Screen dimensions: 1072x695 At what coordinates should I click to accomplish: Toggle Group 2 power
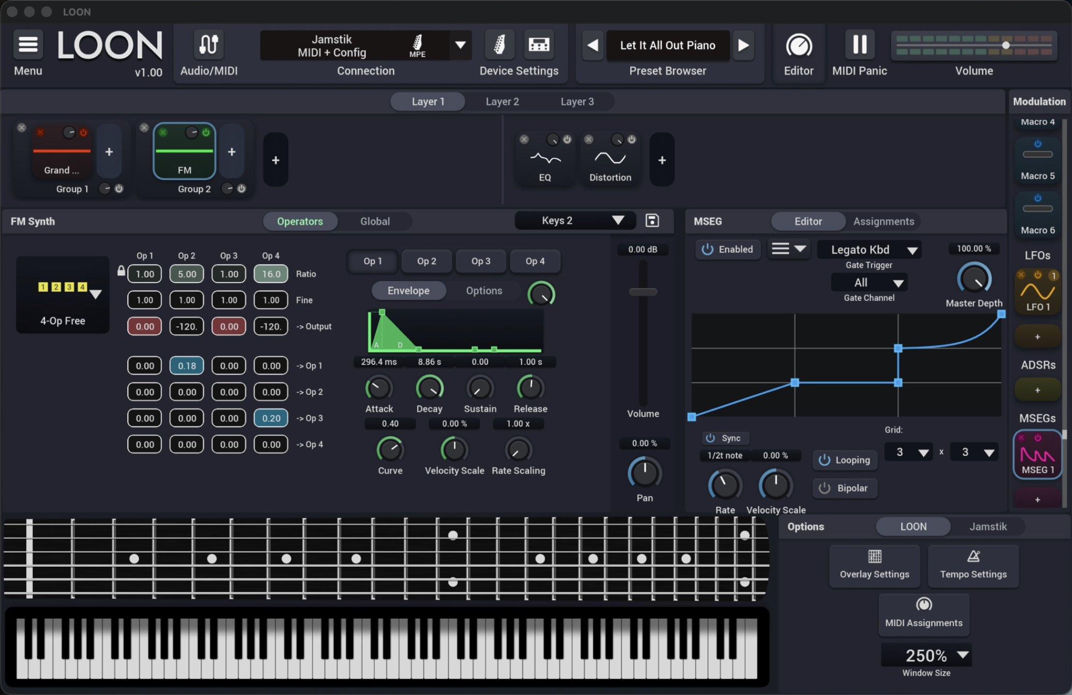pos(241,189)
